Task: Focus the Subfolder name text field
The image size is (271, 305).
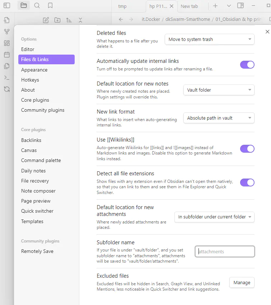Action: click(x=225, y=251)
